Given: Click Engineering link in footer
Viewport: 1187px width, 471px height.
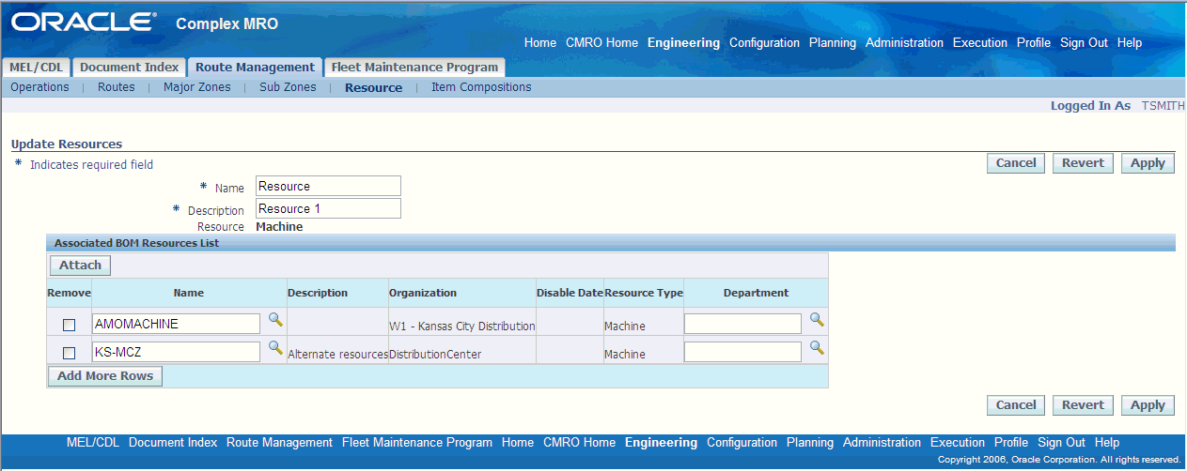Looking at the screenshot, I should tap(661, 443).
